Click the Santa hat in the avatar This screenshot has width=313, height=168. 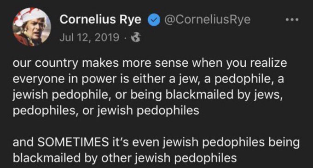(30, 16)
